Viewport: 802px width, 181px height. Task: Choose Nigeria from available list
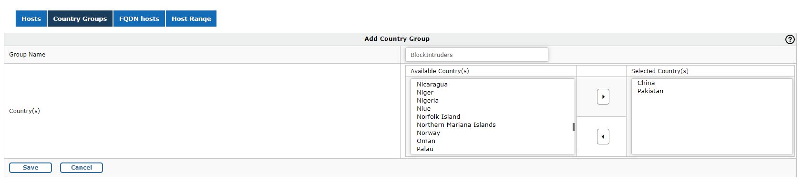coord(428,100)
